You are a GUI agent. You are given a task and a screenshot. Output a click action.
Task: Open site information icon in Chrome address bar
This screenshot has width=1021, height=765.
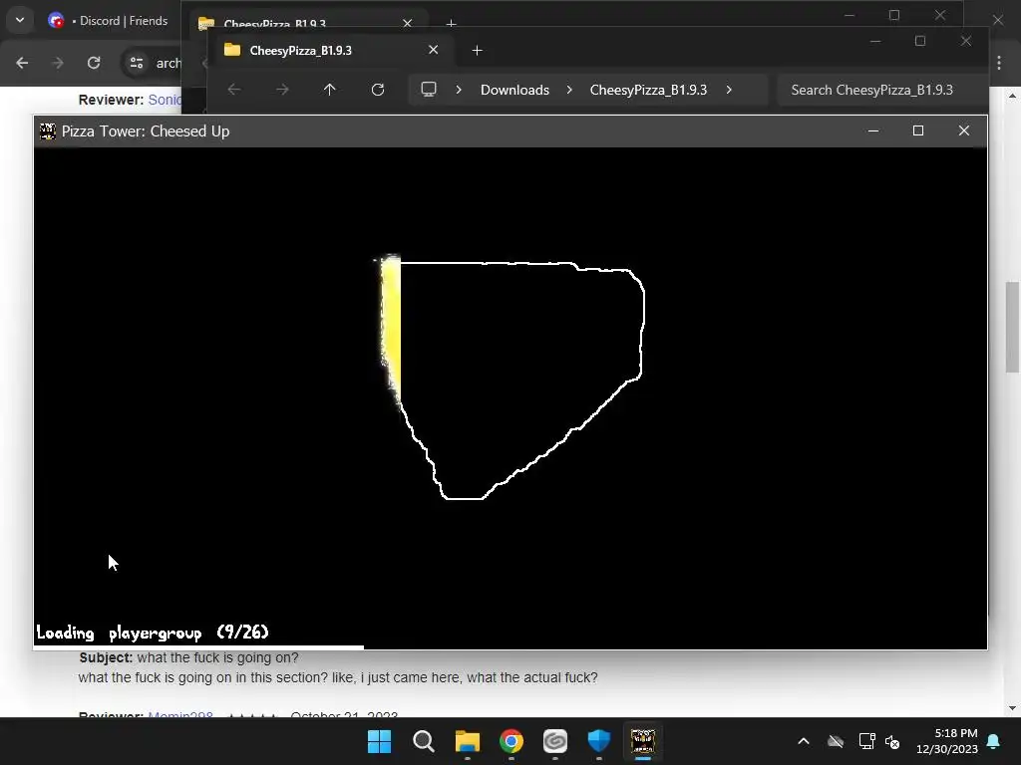(x=137, y=63)
